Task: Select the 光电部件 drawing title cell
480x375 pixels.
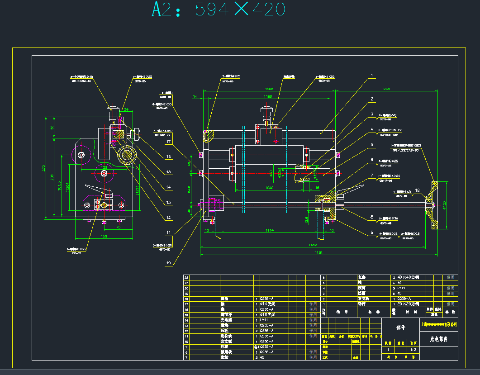Action: tap(438, 339)
